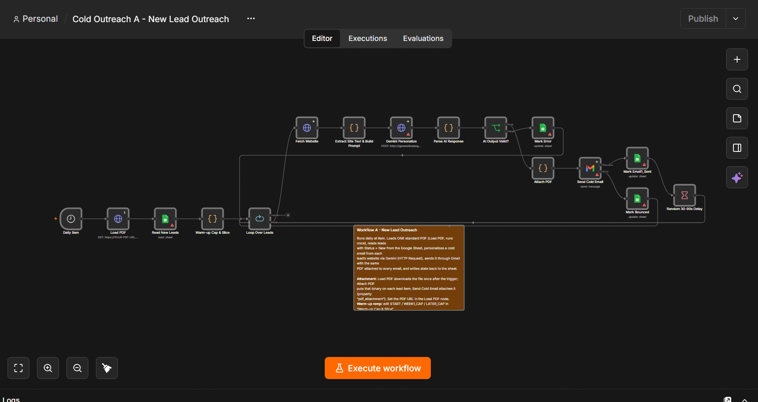
Task: Open the AI assistant sparkle button
Action: coord(737,177)
